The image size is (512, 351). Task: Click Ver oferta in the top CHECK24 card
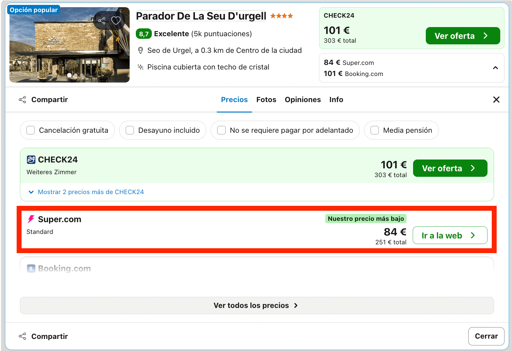pyautogui.click(x=463, y=36)
